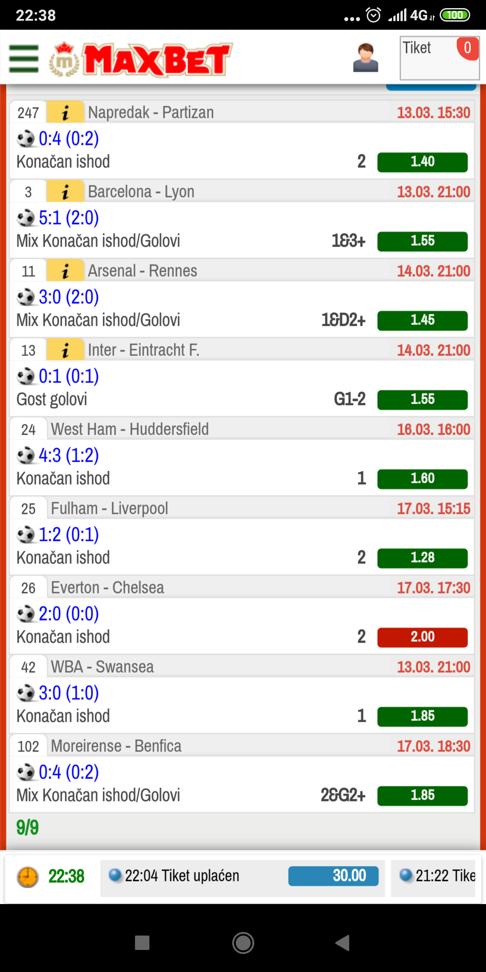
Task: Tap the 1.28 odds for Fulham - Liverpool
Action: tap(422, 558)
